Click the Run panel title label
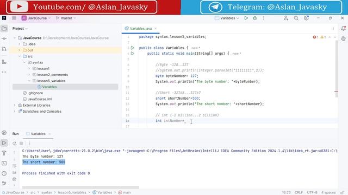This screenshot has height=195, width=348. (16, 134)
